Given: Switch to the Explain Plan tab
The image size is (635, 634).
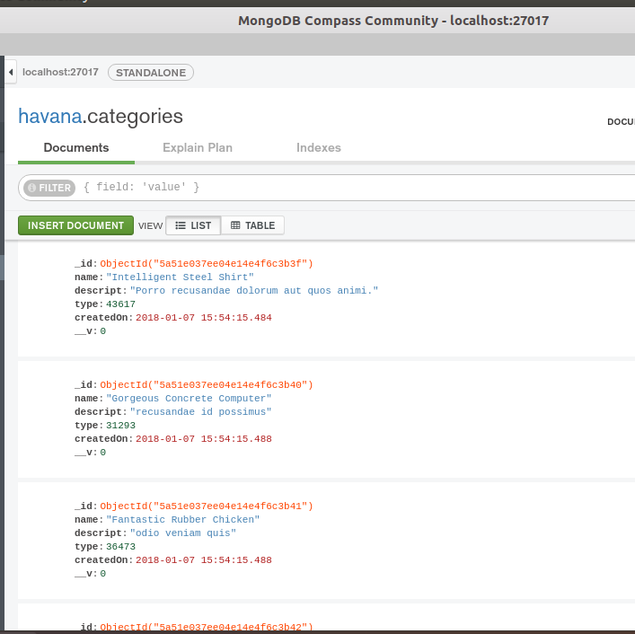Looking at the screenshot, I should tap(197, 148).
